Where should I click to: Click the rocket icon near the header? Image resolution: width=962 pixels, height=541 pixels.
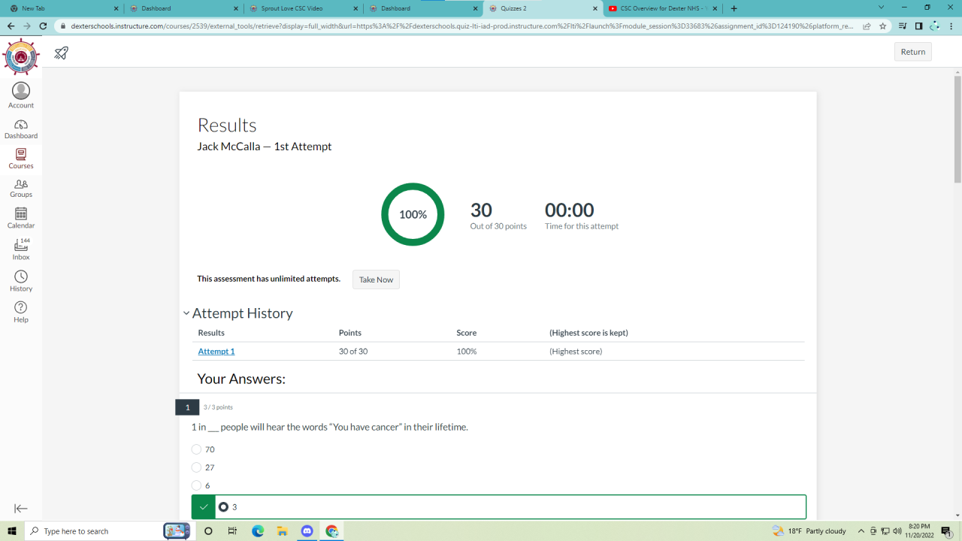click(x=62, y=53)
